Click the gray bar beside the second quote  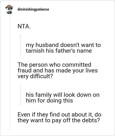click(x=20, y=94)
